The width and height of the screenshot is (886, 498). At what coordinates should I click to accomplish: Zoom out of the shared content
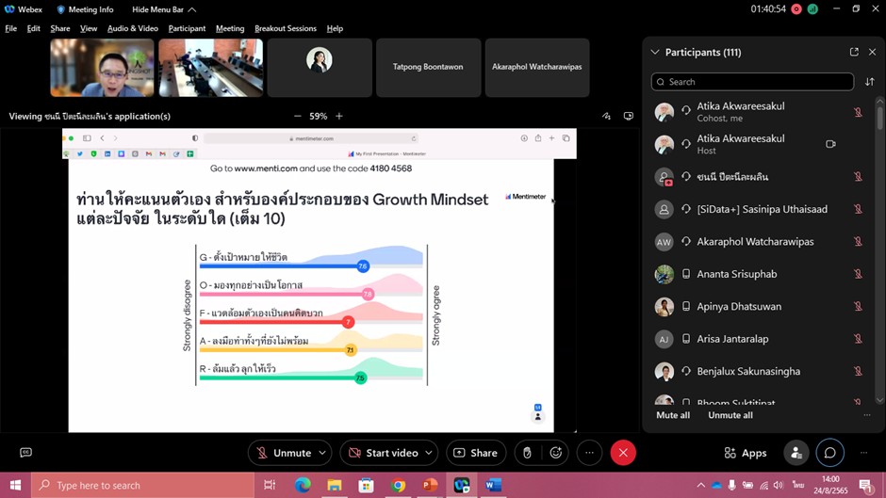click(298, 117)
